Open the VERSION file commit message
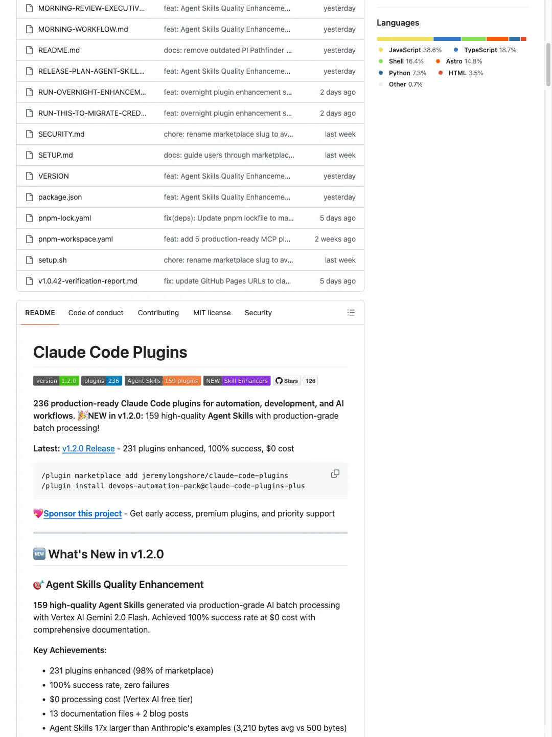The width and height of the screenshot is (552, 737). click(x=227, y=176)
